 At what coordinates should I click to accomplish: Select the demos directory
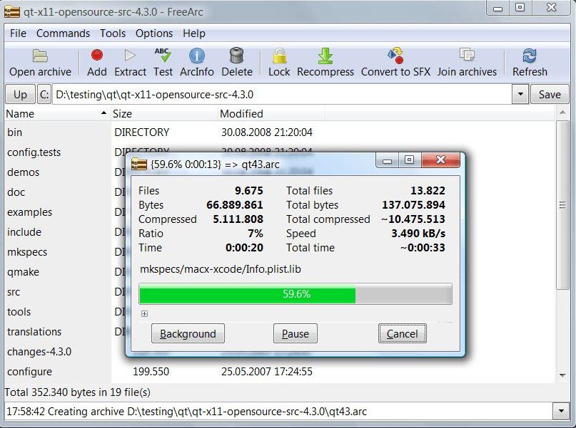23,172
